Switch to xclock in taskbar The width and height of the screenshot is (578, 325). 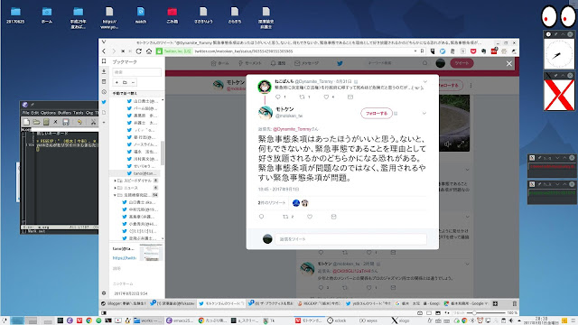337,320
